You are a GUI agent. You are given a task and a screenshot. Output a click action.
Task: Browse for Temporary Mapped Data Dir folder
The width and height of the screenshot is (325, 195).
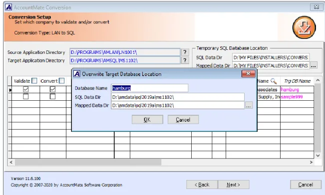[314, 66]
